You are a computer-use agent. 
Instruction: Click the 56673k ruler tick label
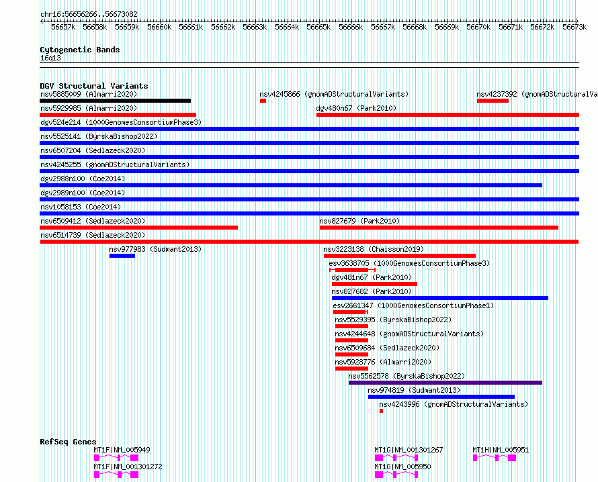point(574,27)
